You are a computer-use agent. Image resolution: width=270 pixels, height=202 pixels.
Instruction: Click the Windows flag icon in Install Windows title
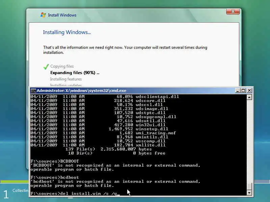pyautogui.click(x=43, y=15)
